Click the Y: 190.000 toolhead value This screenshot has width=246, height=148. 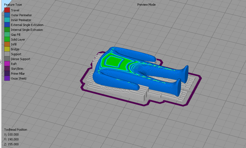[11, 139]
